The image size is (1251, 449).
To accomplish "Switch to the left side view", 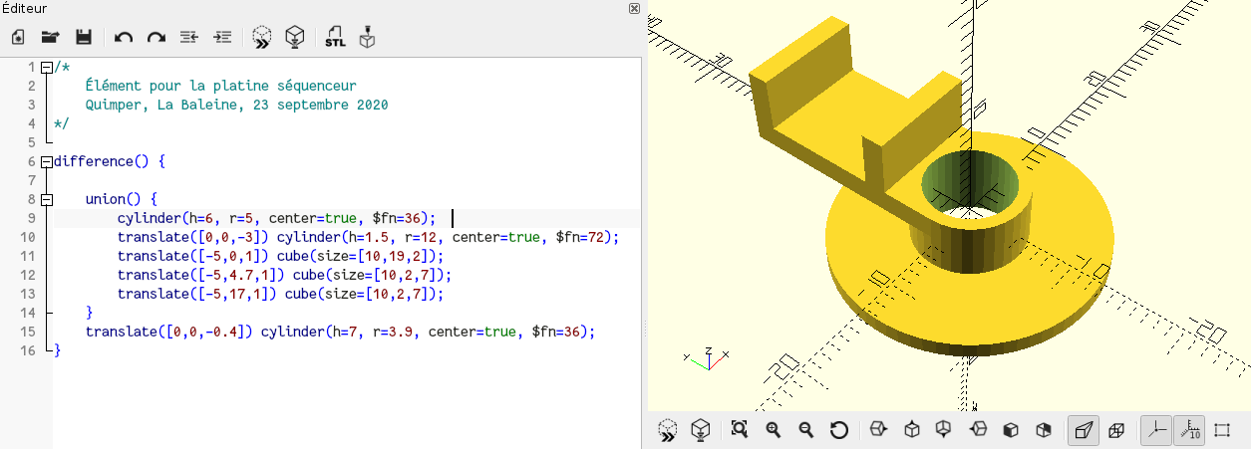I will point(978,430).
